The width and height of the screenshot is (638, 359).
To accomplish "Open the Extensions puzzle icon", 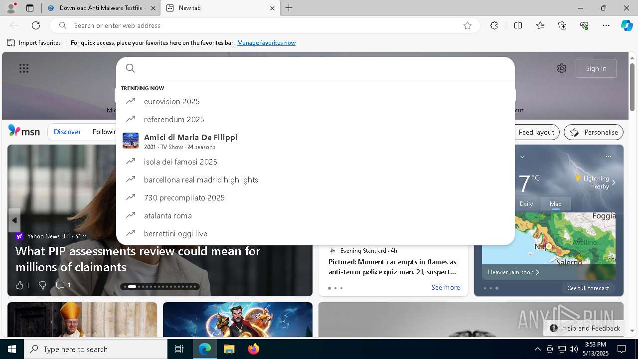I will 494,25.
